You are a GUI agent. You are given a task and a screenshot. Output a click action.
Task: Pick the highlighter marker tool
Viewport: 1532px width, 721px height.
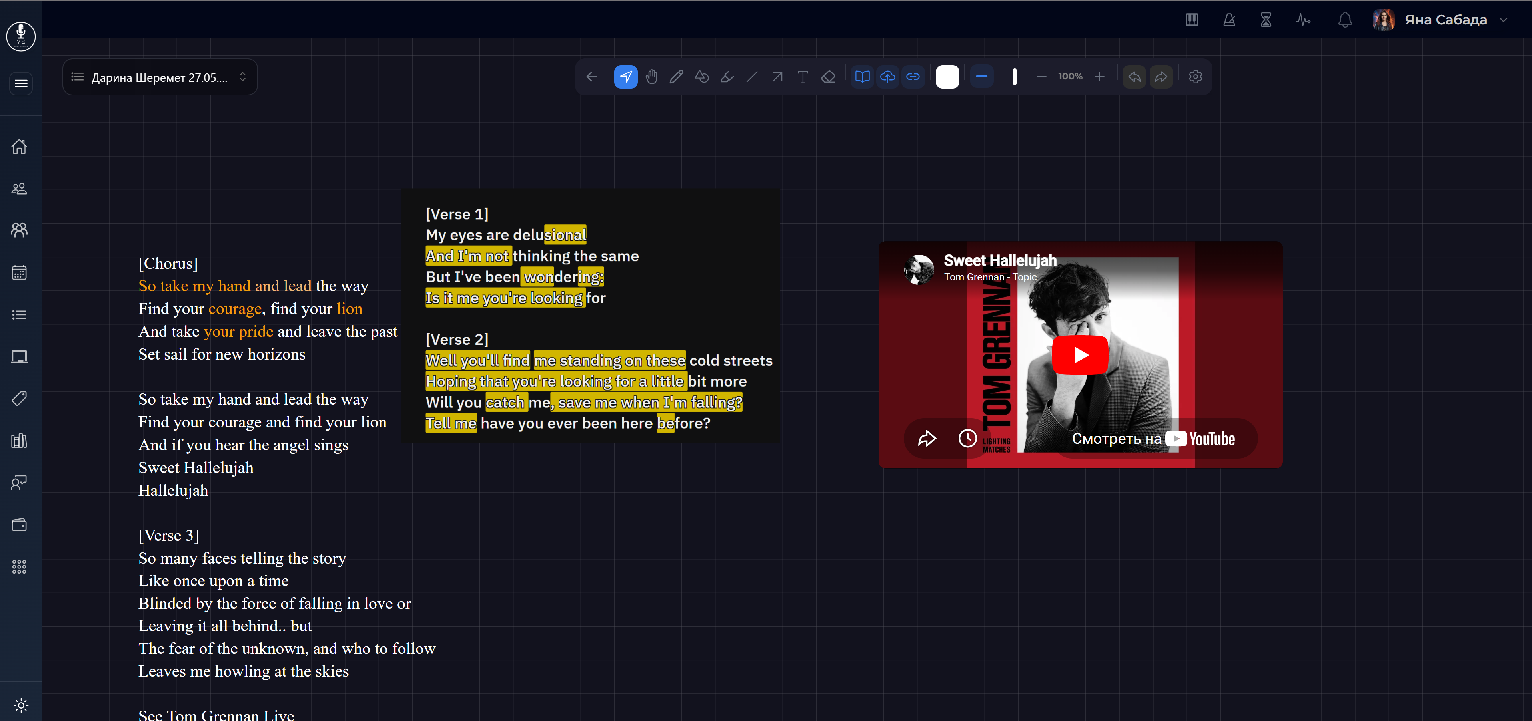(727, 77)
